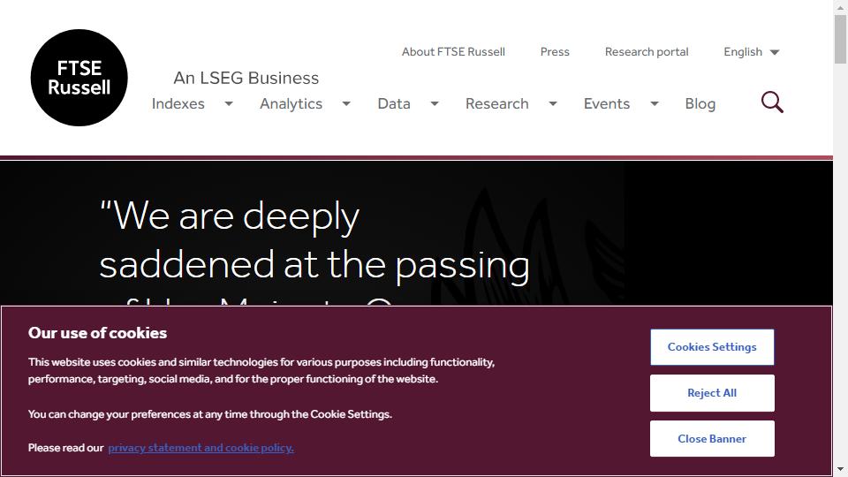Screen dimensions: 848x477
Task: Select the Research navigation item
Action: tap(497, 104)
